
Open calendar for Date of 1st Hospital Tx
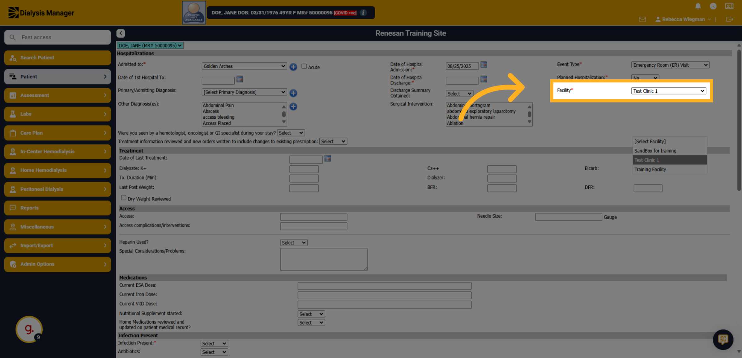click(x=240, y=79)
